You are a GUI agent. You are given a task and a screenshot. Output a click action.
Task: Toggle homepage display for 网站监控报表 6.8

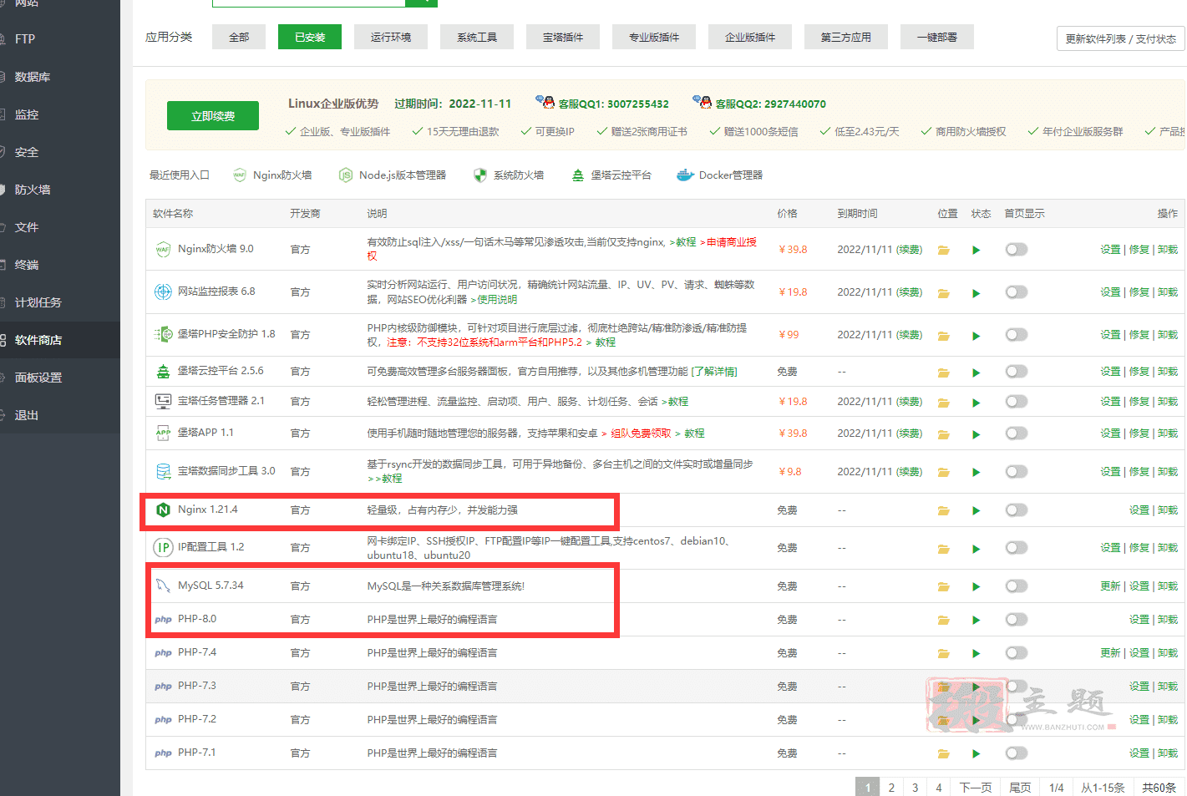1017,292
